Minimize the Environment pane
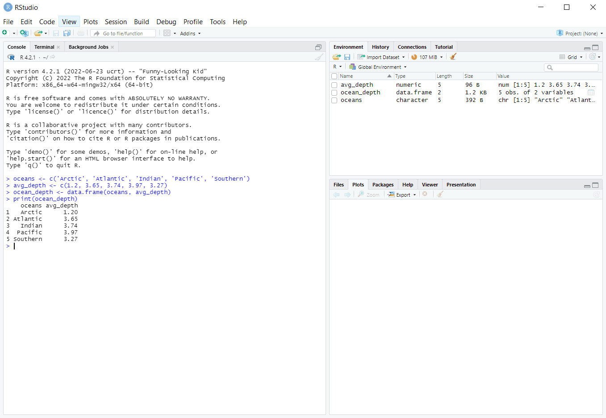Viewport: 606px width, 418px height. 587,48
